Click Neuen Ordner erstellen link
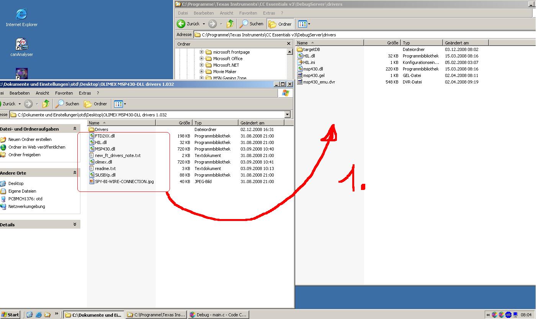This screenshot has width=536, height=319. tap(30, 139)
